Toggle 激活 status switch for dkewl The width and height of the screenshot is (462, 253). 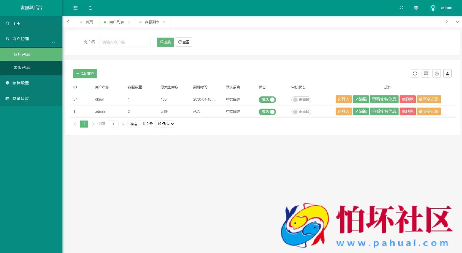[267, 100]
